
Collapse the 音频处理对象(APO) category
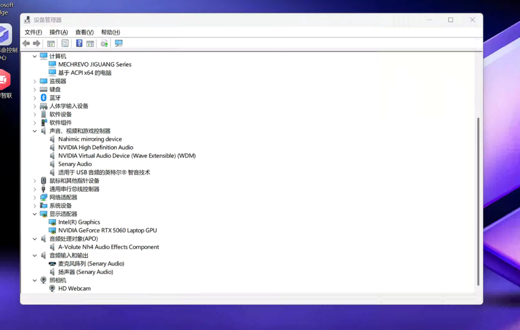pos(35,239)
